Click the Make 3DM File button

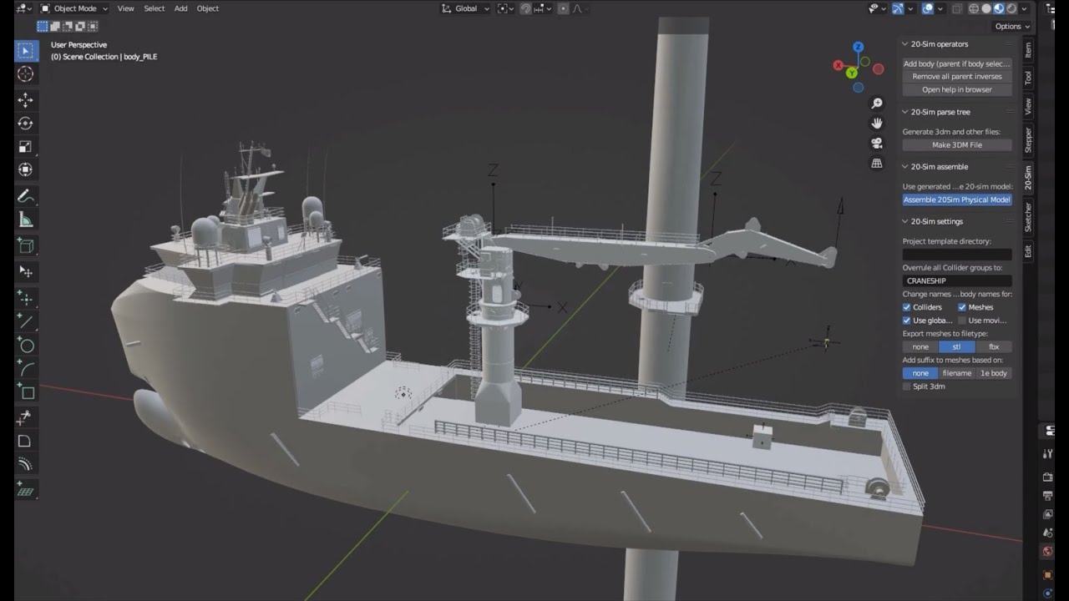click(957, 145)
